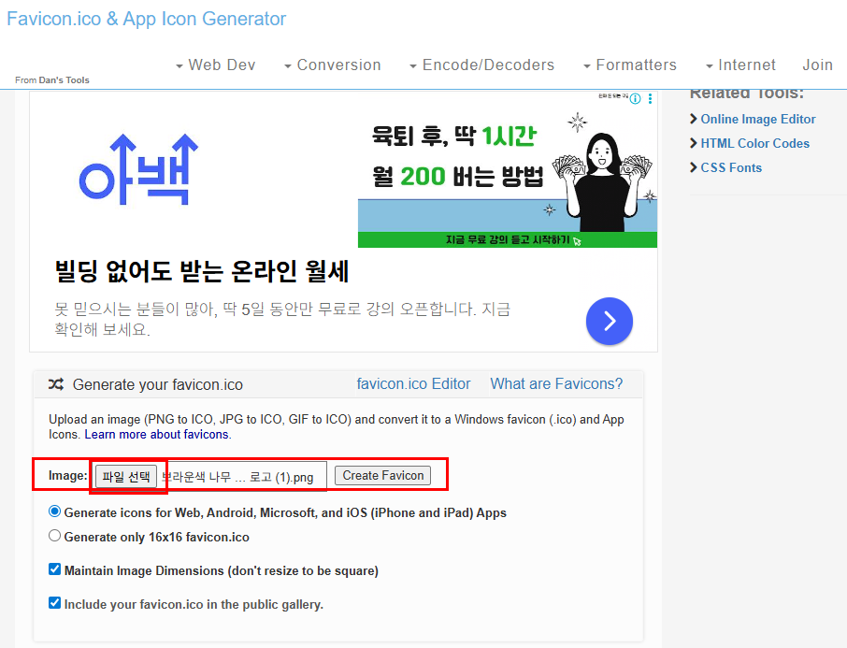The image size is (847, 648).
Task: Open the What are Favicons? tab
Action: [x=556, y=383]
